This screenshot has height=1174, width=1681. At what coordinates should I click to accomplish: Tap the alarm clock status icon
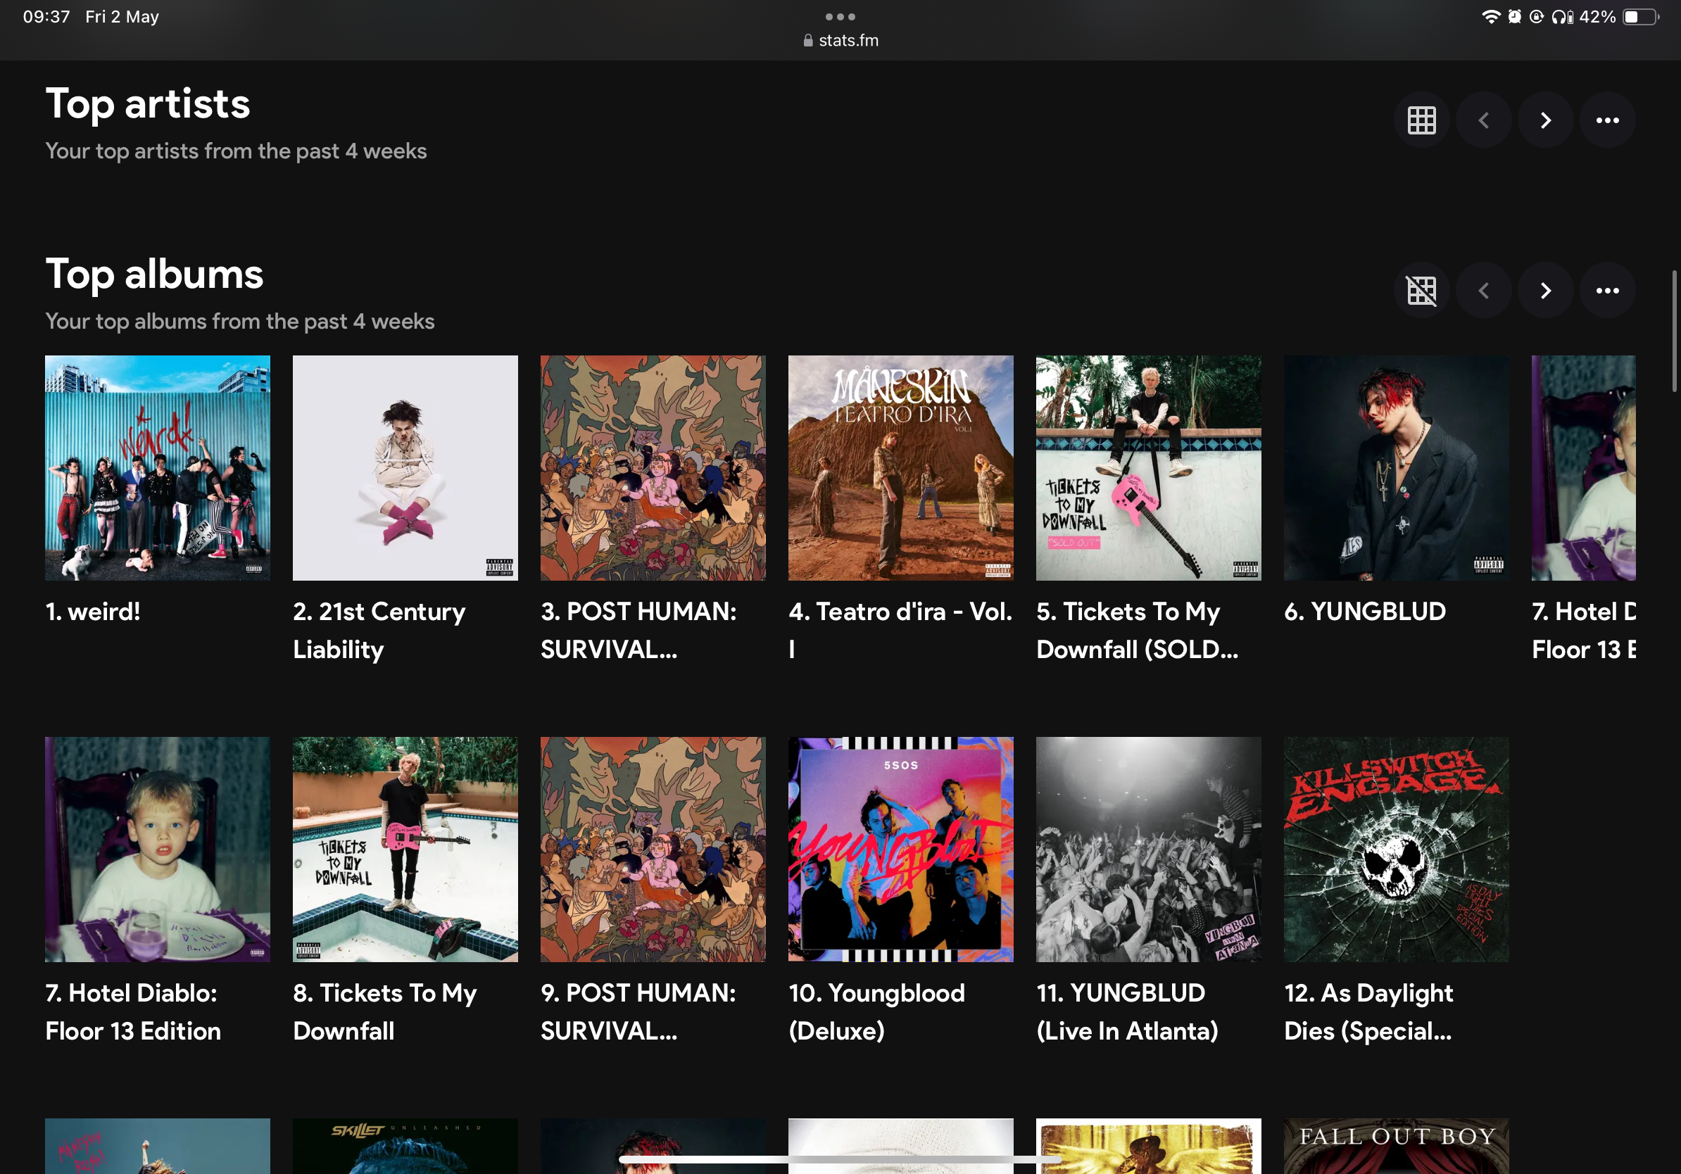click(1514, 16)
